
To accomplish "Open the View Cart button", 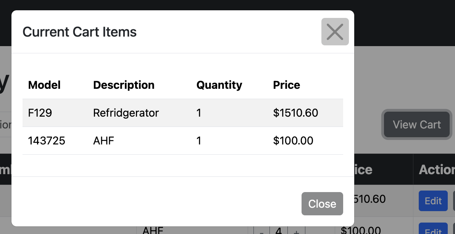I will click(417, 125).
